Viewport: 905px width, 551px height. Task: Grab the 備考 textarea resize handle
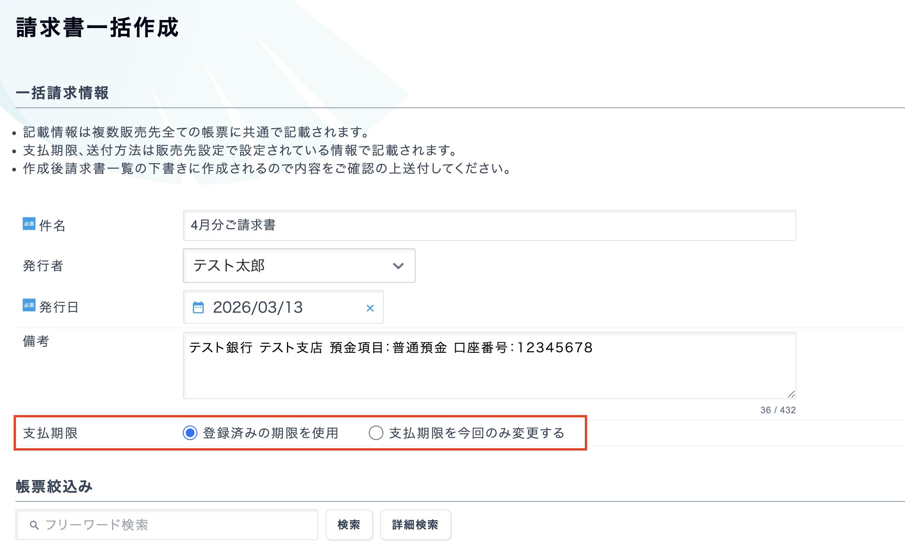[x=791, y=394]
